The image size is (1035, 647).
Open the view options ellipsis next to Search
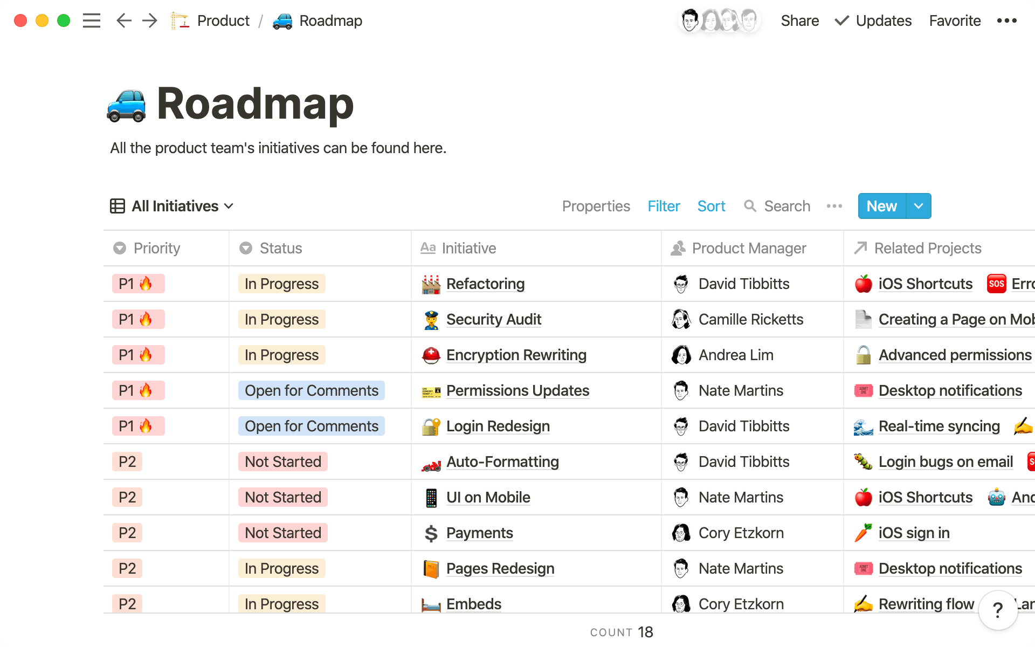834,206
